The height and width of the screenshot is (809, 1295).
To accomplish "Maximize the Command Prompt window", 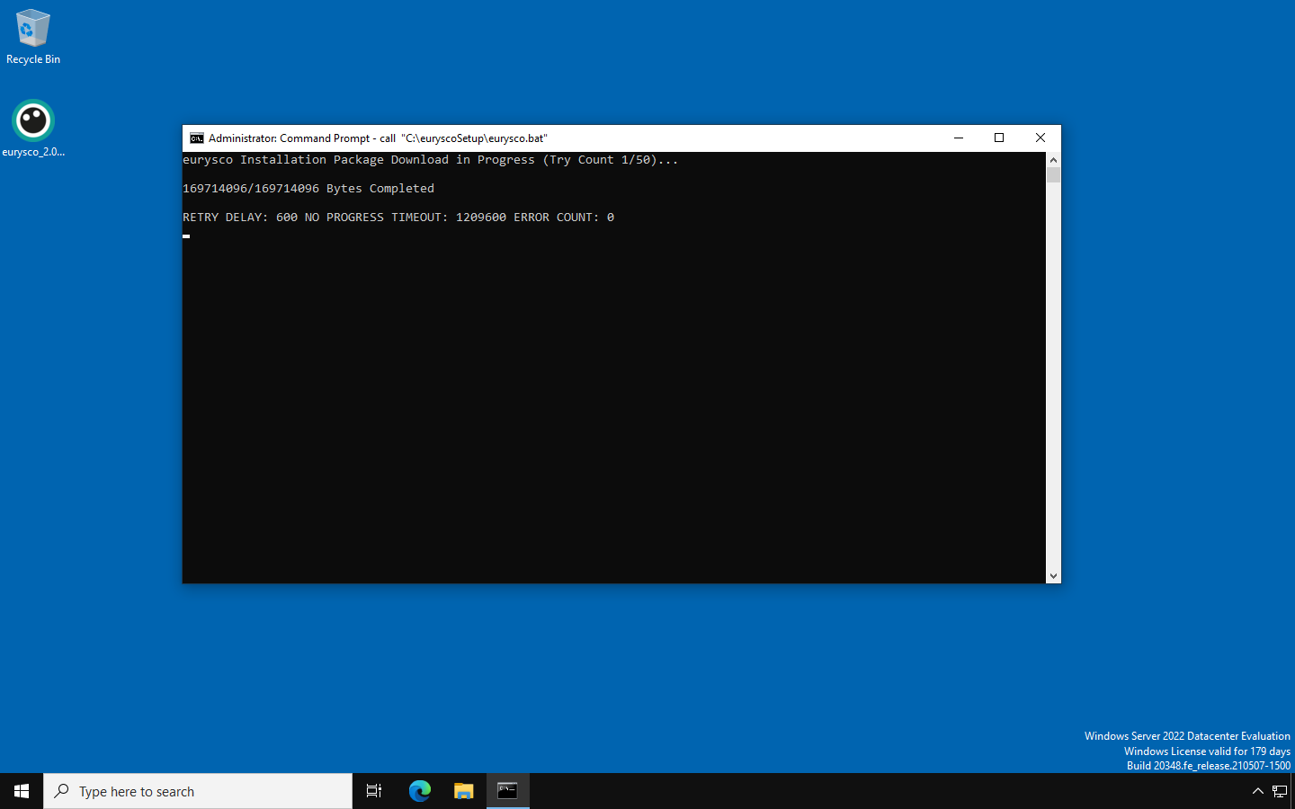I will [999, 138].
